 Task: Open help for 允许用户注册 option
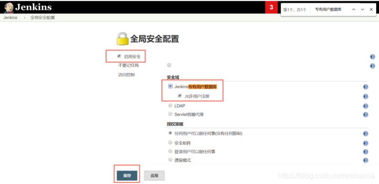tap(366, 97)
